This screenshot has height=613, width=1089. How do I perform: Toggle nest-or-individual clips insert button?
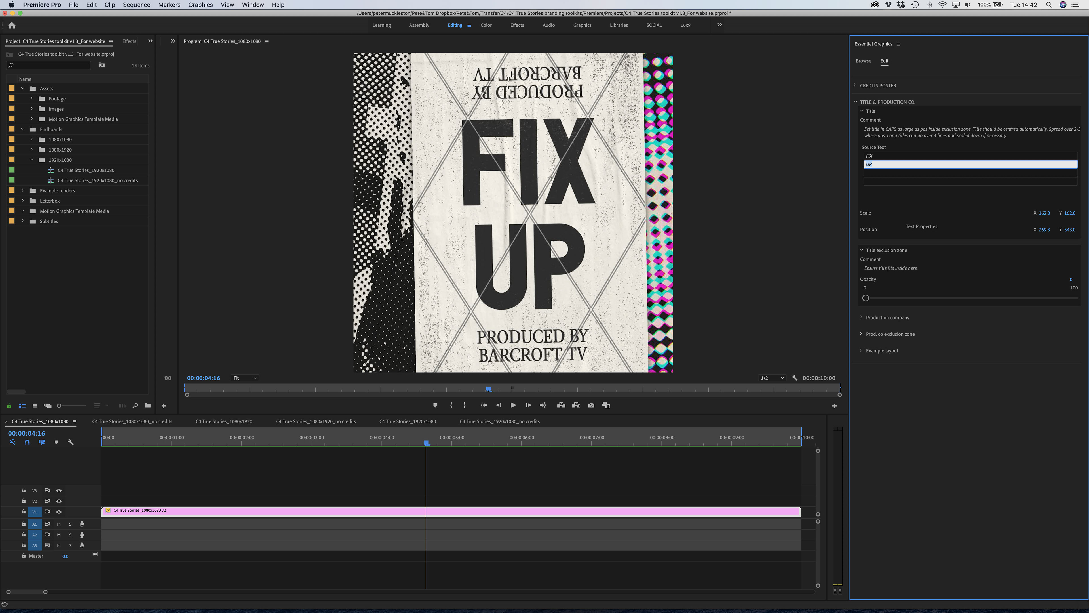point(13,442)
